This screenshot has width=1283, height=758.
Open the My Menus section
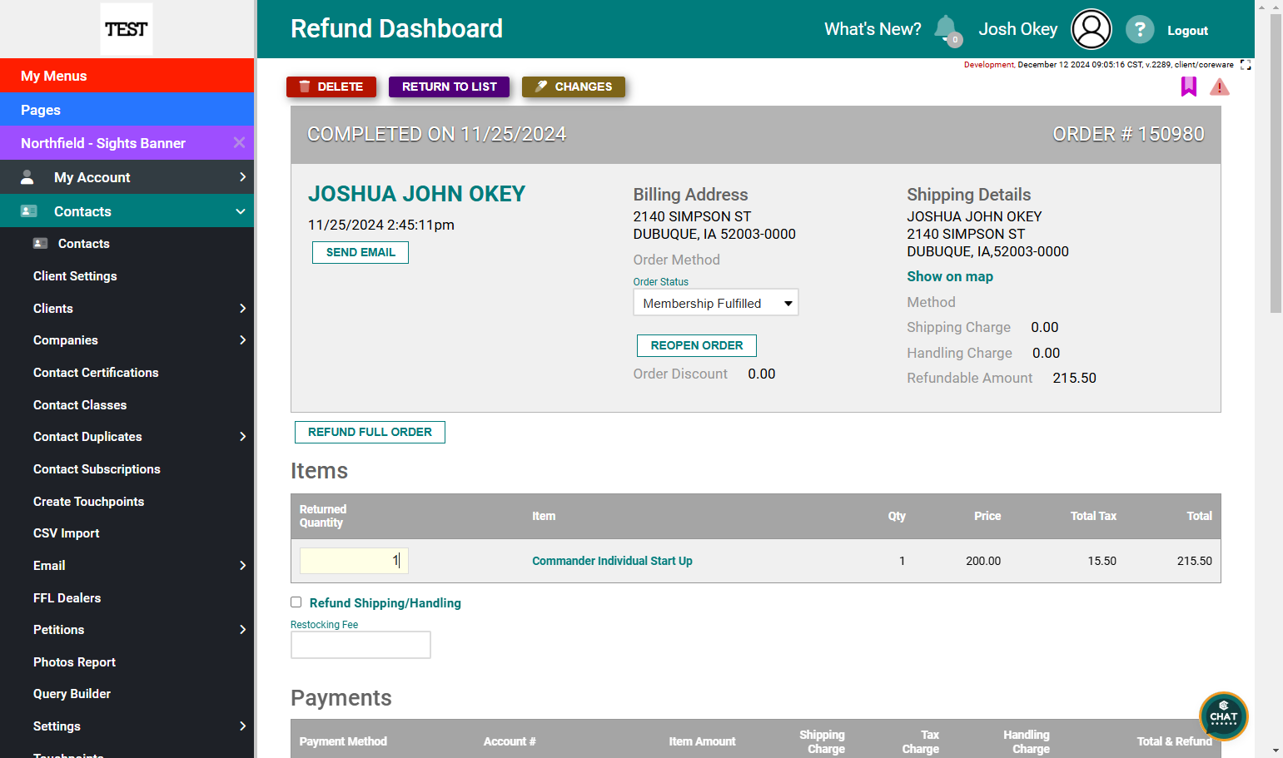pos(127,76)
